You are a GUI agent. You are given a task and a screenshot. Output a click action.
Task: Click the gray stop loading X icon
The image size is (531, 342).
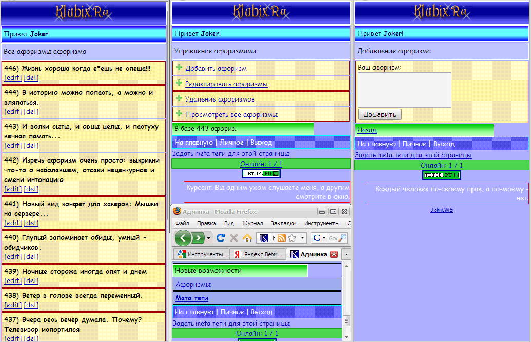point(234,238)
